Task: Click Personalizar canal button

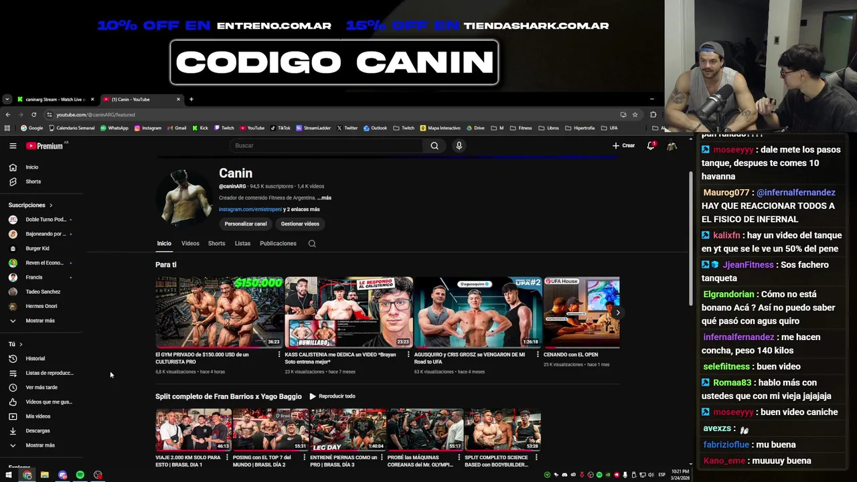Action: tap(246, 224)
